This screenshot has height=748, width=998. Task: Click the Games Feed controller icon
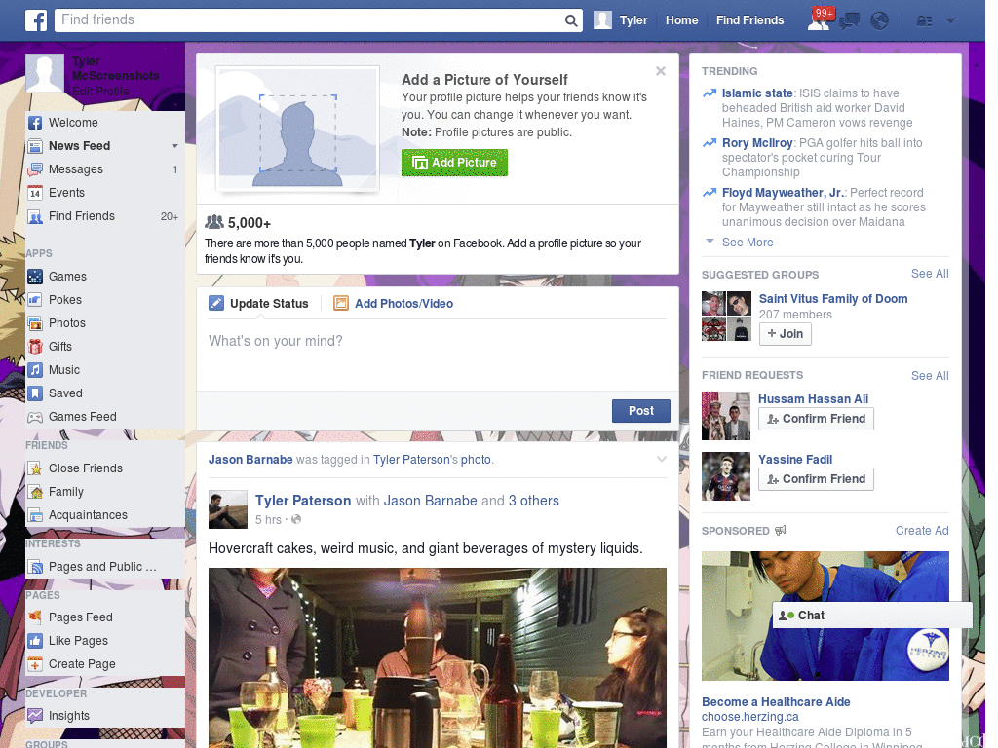[x=35, y=417]
